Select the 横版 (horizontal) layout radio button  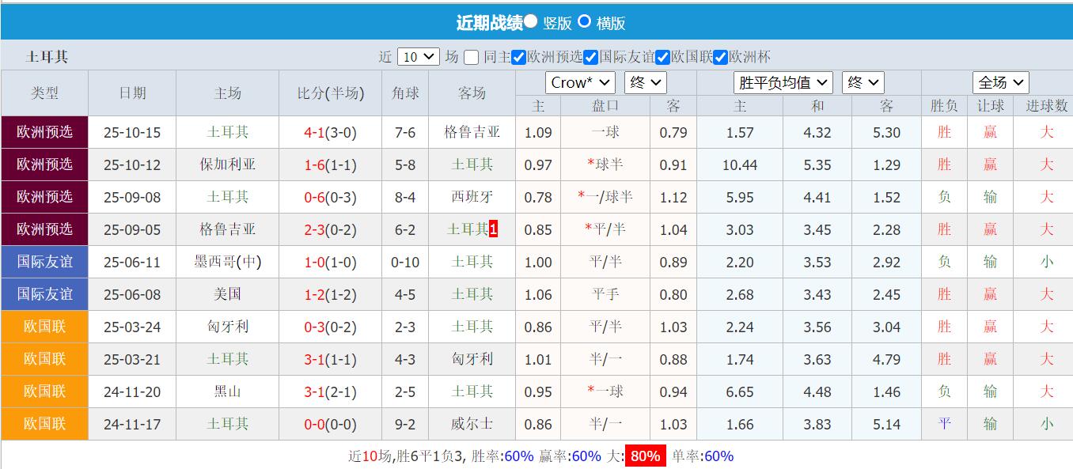pyautogui.click(x=584, y=23)
